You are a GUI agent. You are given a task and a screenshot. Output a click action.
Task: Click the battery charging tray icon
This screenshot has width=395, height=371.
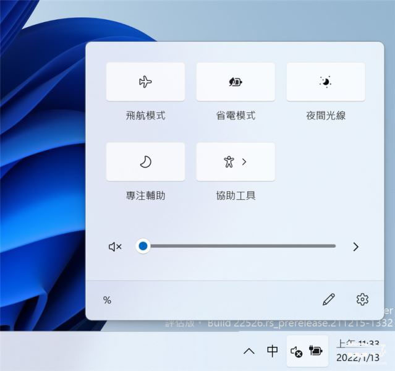316,351
